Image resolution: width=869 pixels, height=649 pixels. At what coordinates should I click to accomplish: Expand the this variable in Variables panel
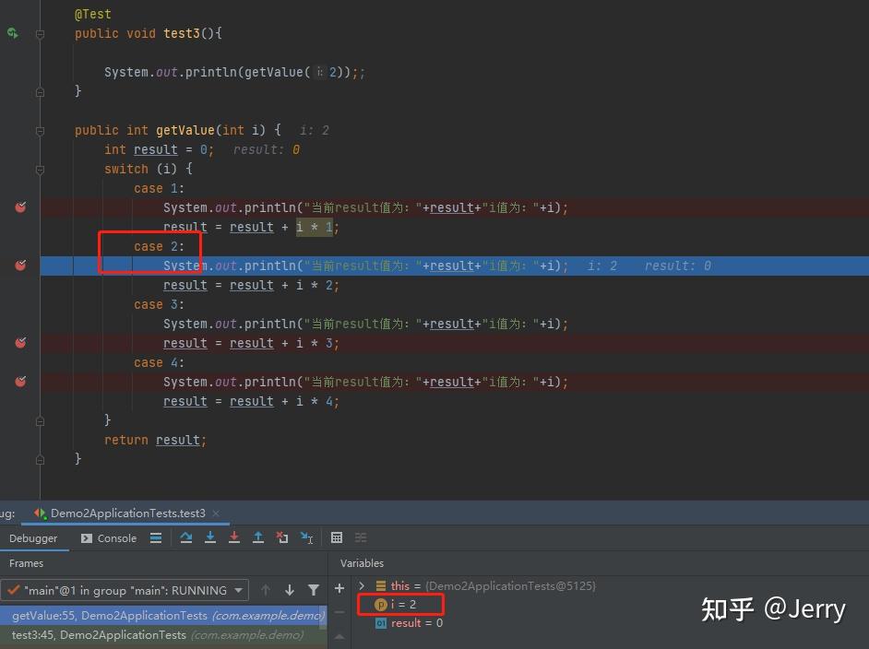coord(362,585)
